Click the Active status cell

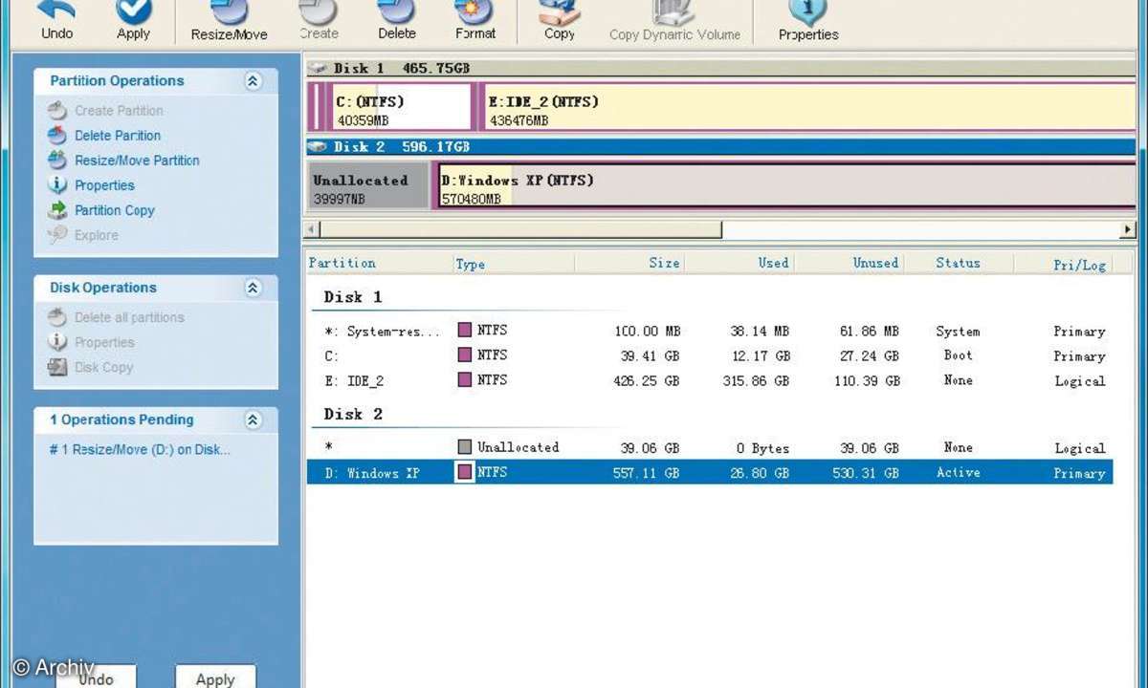tap(958, 472)
